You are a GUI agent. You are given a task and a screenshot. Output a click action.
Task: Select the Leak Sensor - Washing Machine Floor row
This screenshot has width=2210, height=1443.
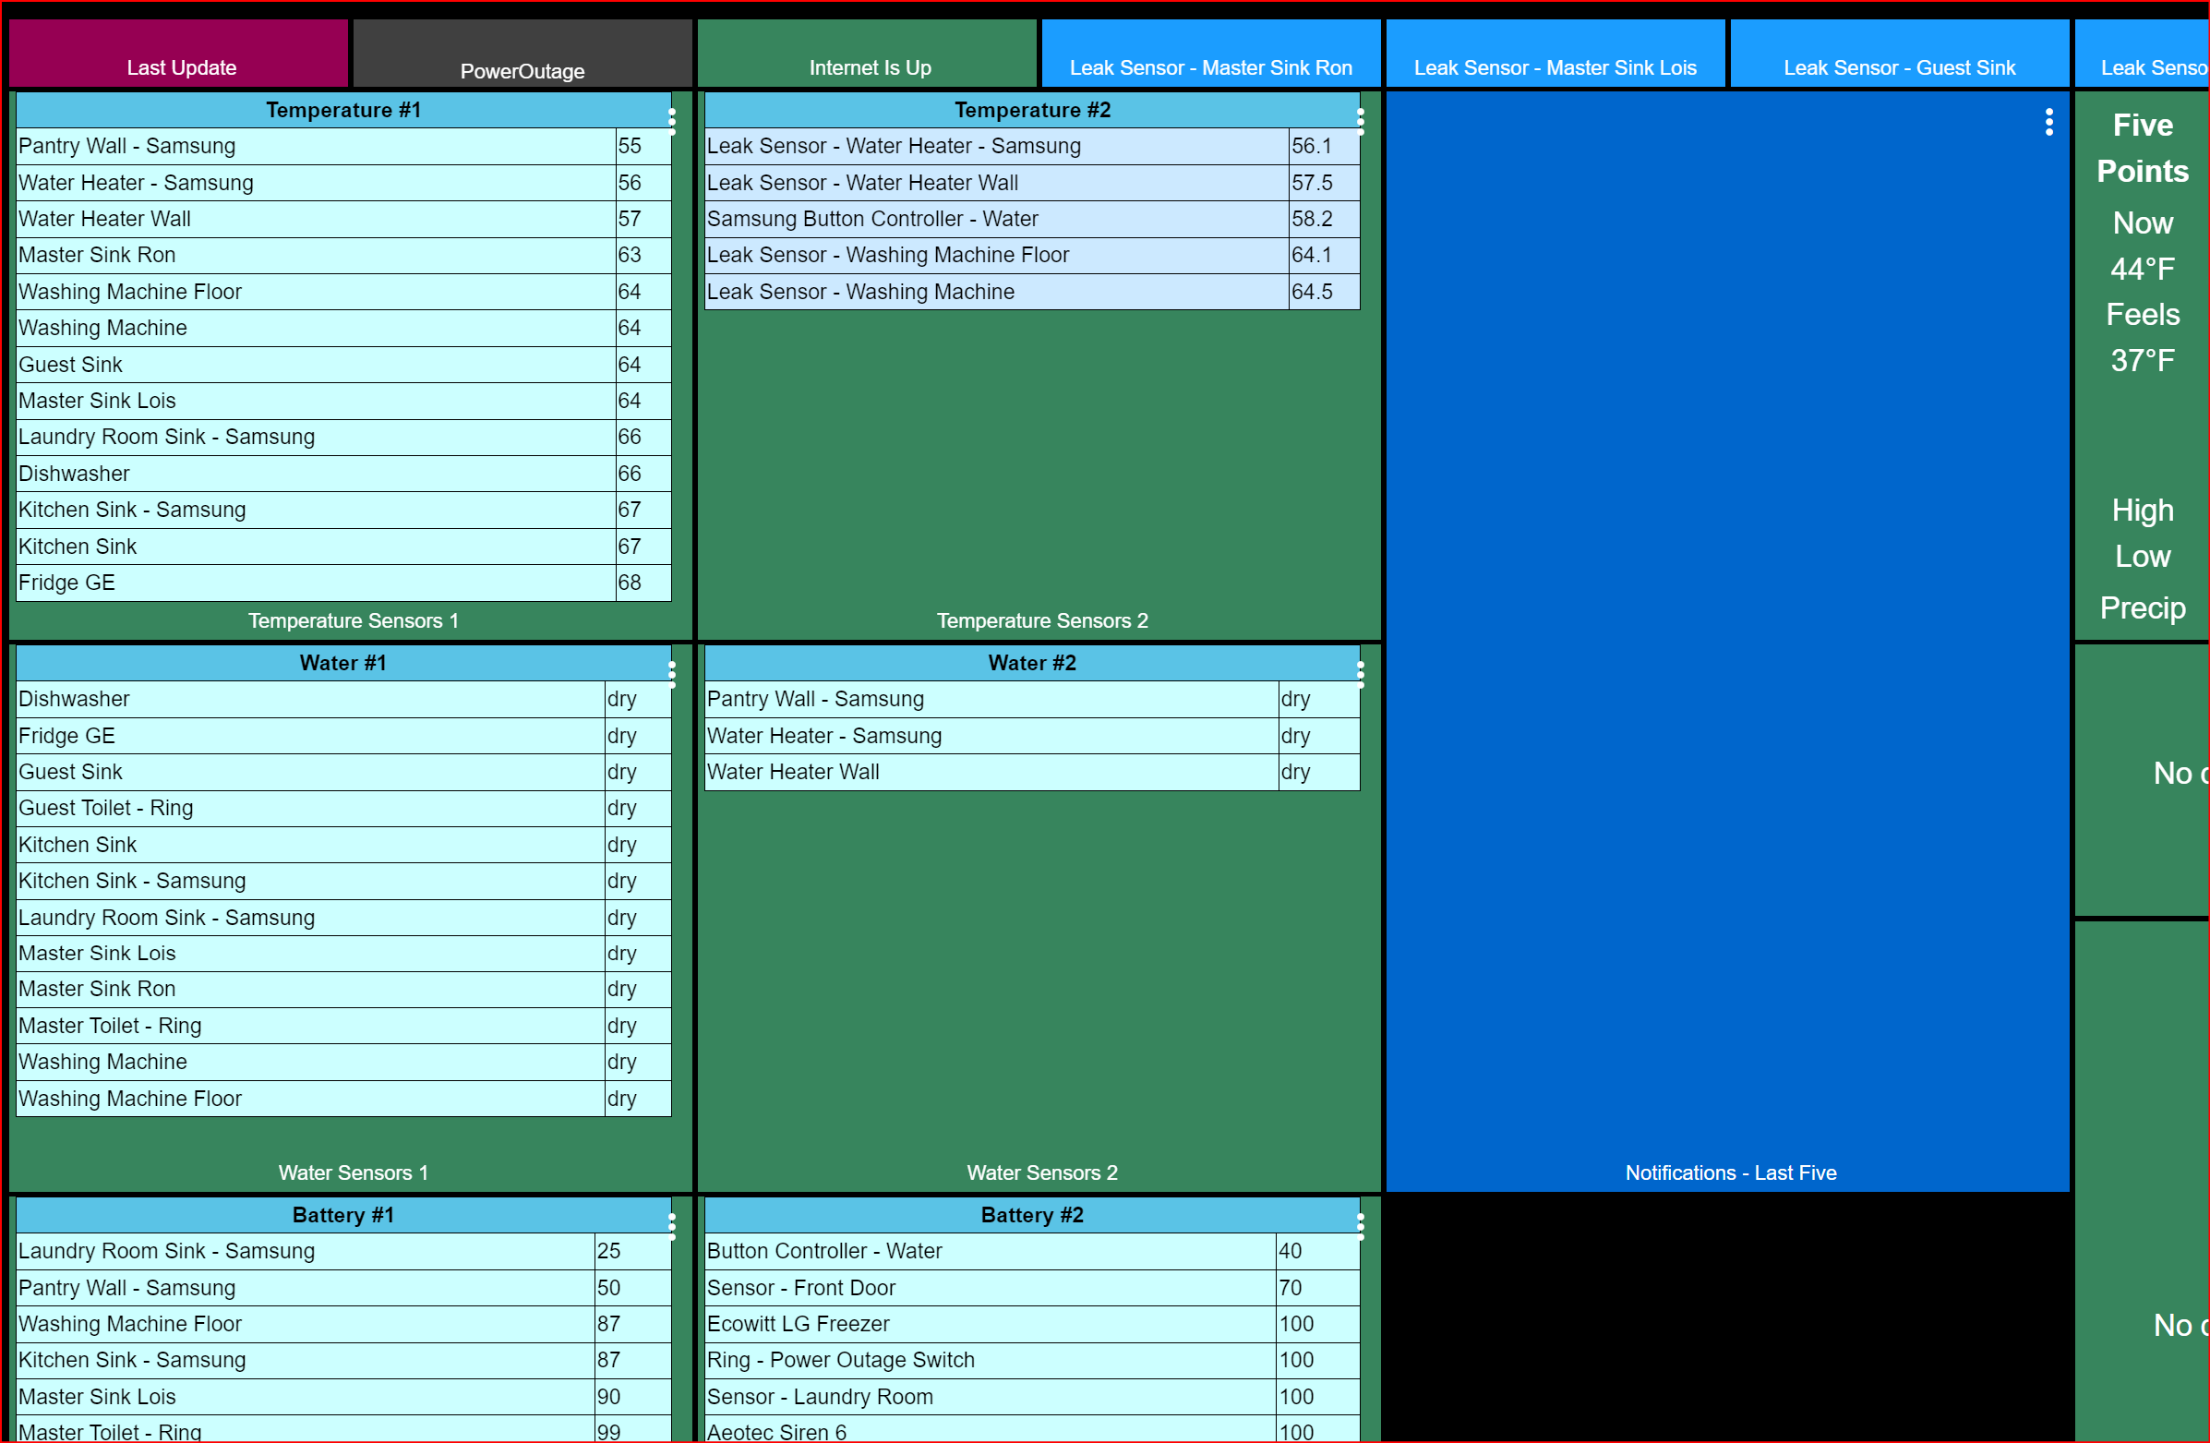click(x=993, y=256)
